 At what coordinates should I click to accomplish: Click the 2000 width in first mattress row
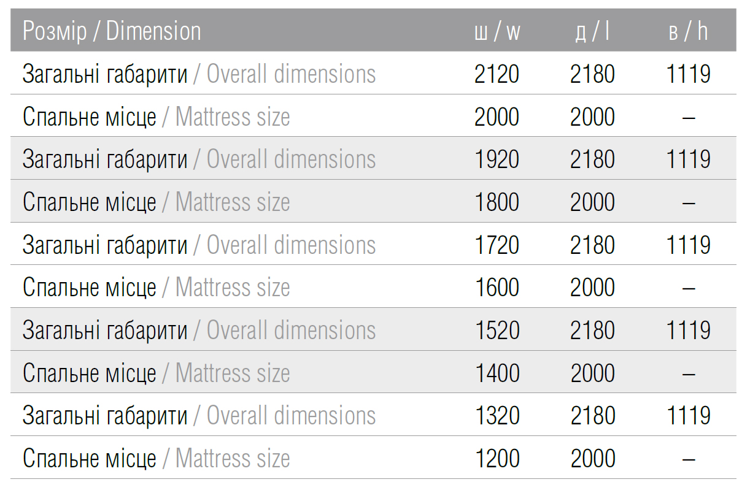coord(497,117)
